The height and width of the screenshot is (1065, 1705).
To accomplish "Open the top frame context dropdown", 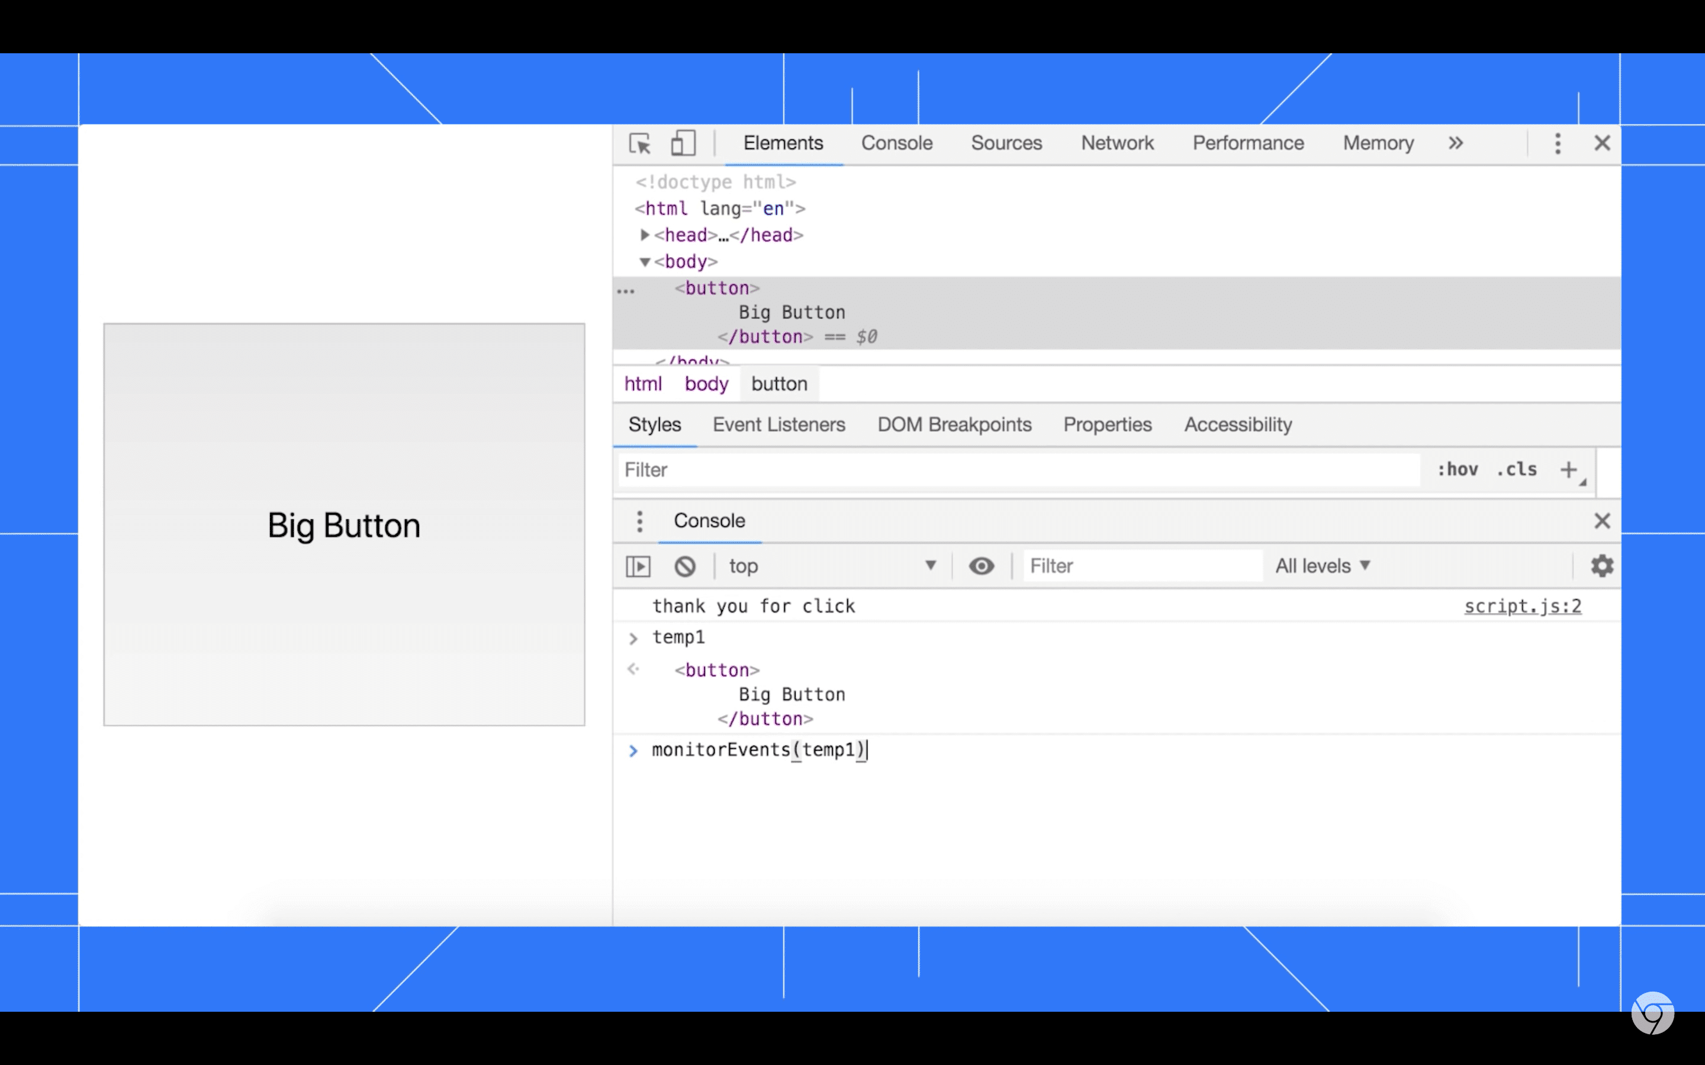I will (x=835, y=566).
